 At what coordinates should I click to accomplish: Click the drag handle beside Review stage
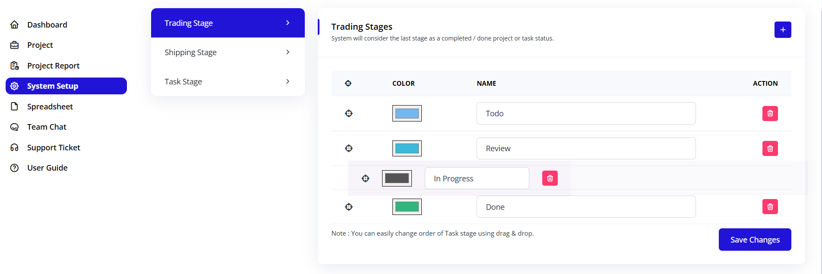pos(348,148)
